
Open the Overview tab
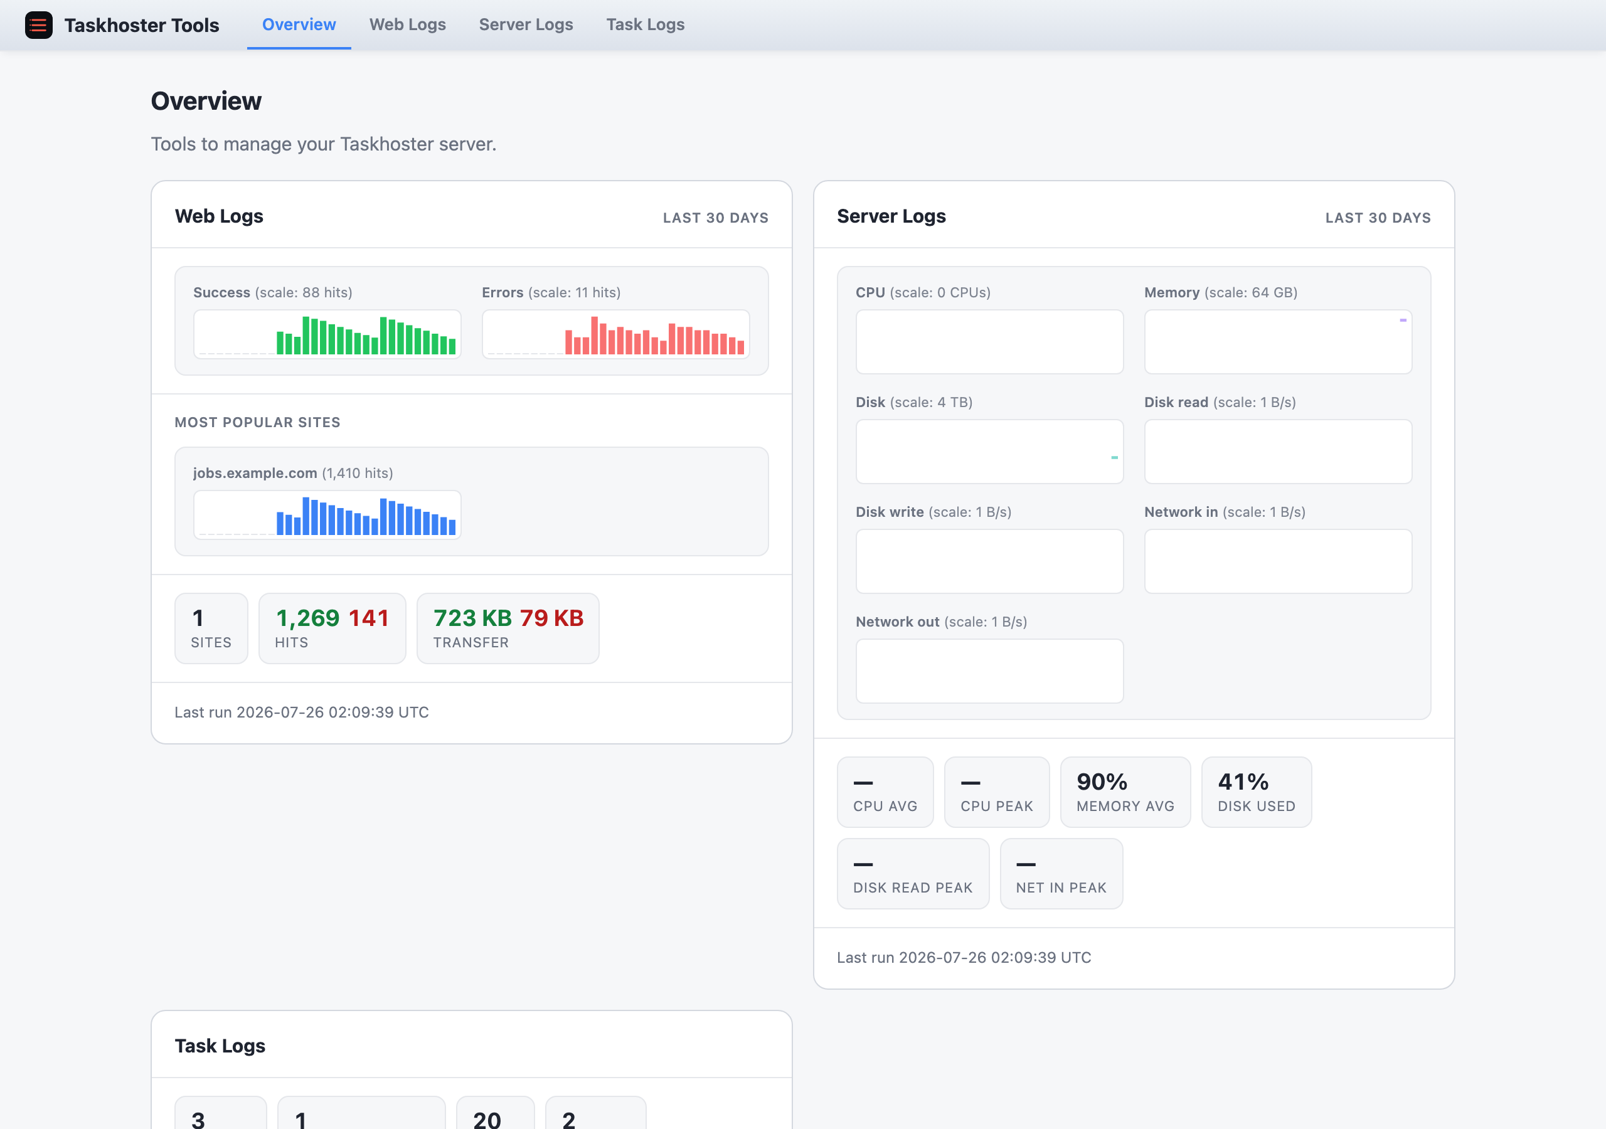tap(299, 24)
